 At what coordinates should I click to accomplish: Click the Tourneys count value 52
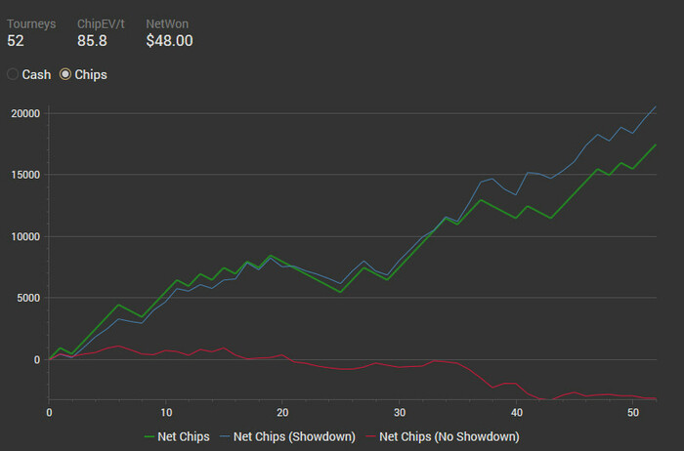coord(16,41)
